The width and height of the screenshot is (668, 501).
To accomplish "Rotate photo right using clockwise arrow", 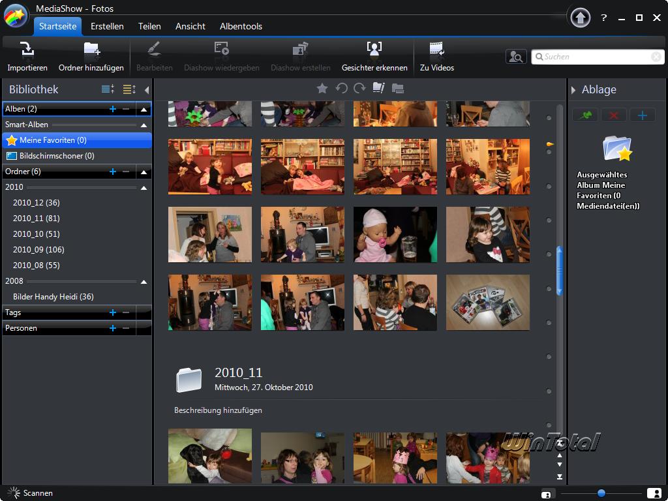I will 359,89.
